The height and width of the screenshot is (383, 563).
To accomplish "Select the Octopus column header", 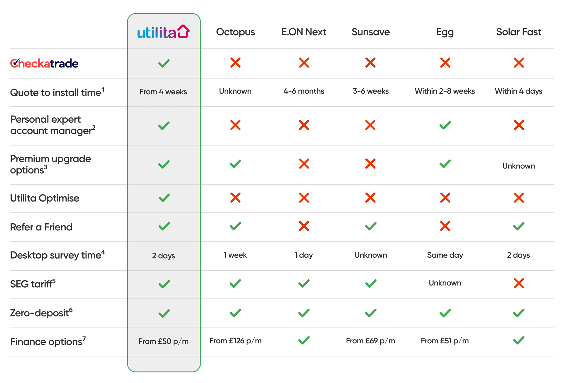I will (x=235, y=32).
